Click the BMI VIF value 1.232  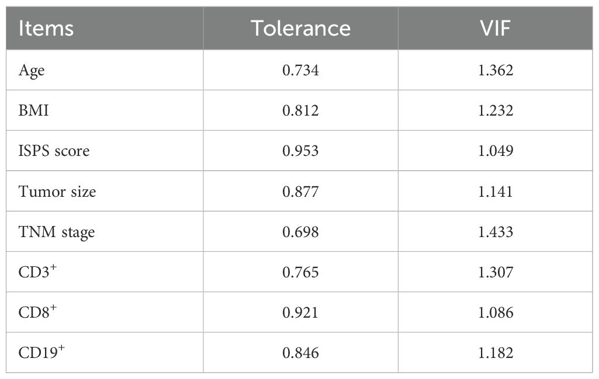click(494, 110)
